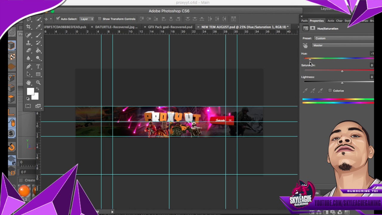The width and height of the screenshot is (382, 215).
Task: Click the timeline play arrow in Cinema 4D
Action: [112, 212]
